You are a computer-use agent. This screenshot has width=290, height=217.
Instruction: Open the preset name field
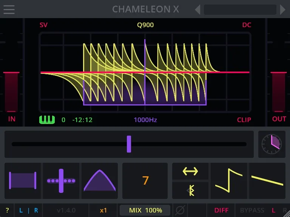pos(240,9)
